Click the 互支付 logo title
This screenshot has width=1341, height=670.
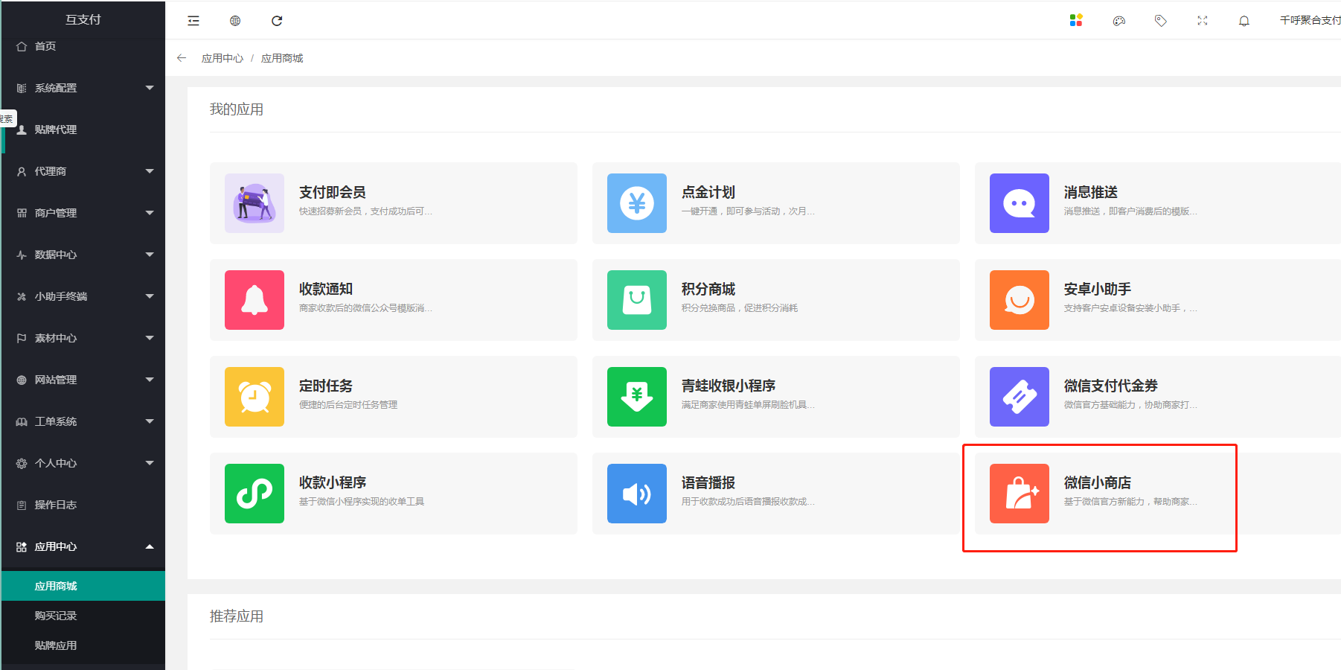83,19
